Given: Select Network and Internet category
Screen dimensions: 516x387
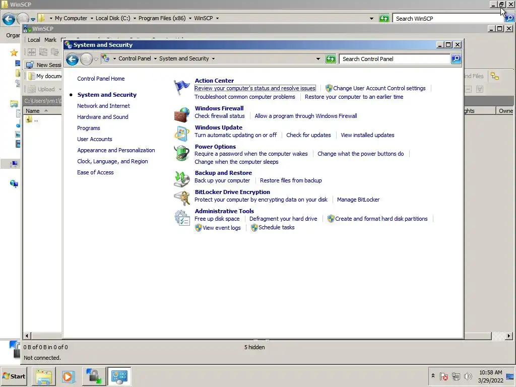Looking at the screenshot, I should click(103, 106).
